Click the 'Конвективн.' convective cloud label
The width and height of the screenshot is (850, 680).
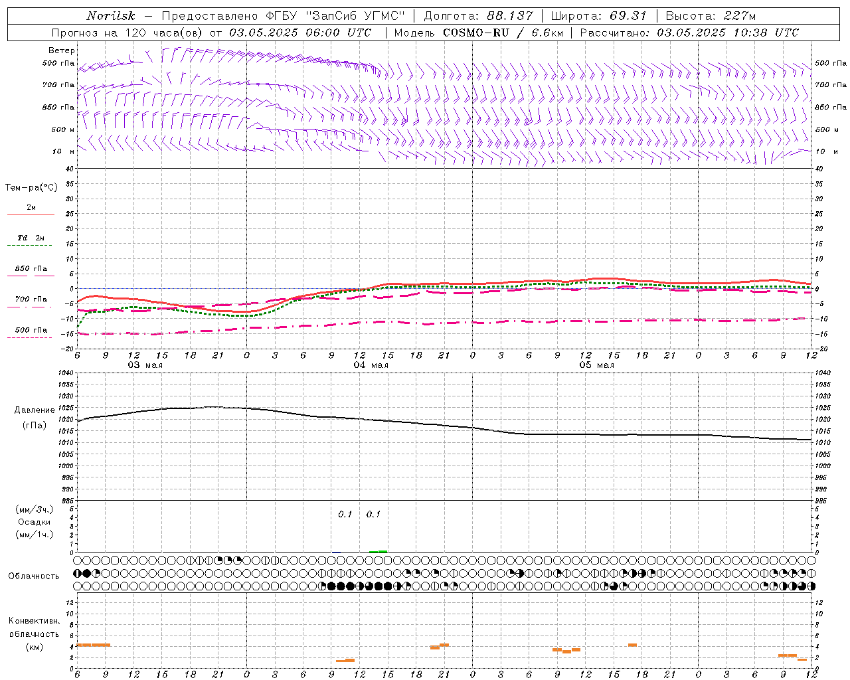pos(34,621)
